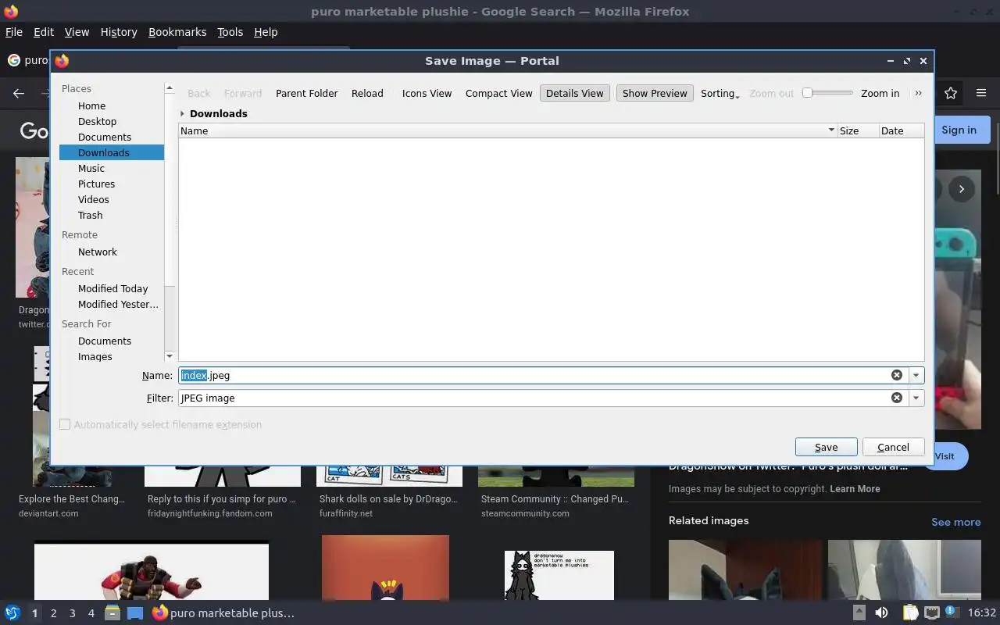
Task: Open the Filter type dropdown
Action: click(916, 398)
